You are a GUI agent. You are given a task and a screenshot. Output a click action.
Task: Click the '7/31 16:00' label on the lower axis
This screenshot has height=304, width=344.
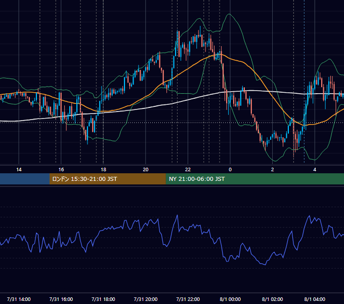61,299
